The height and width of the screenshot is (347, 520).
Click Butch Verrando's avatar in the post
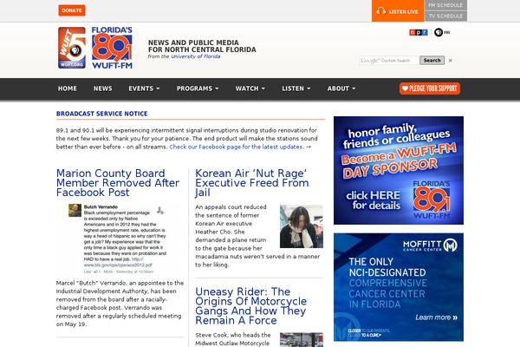75,210
